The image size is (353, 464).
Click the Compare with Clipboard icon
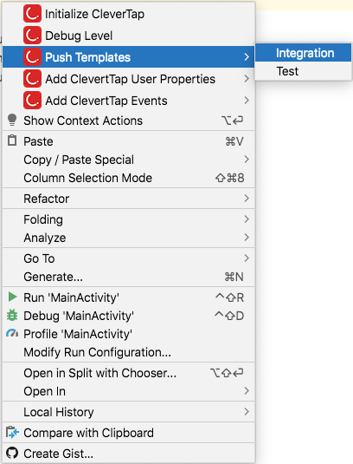pyautogui.click(x=12, y=432)
